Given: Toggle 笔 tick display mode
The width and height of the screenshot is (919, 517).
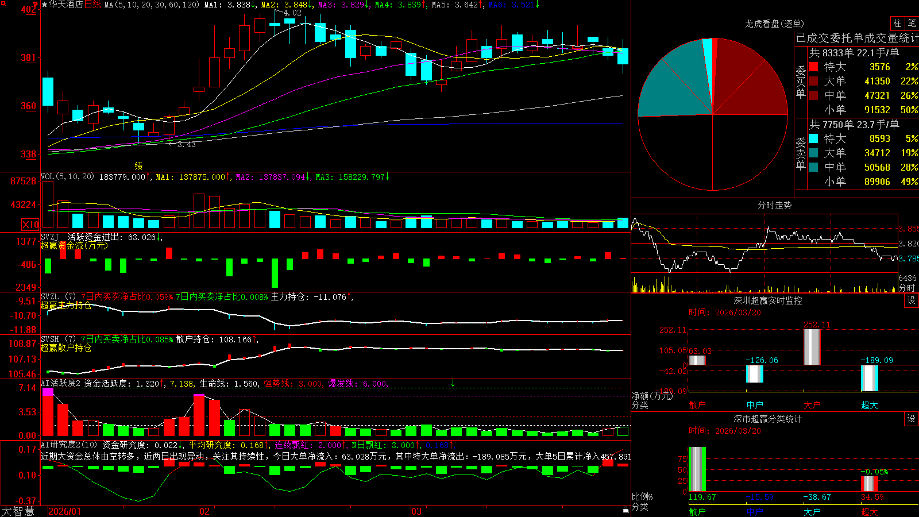Looking at the screenshot, I should 912,23.
